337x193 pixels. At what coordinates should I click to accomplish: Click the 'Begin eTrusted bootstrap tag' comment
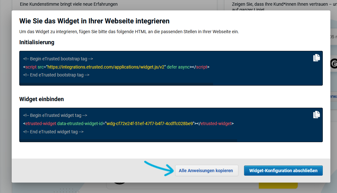tap(58, 59)
